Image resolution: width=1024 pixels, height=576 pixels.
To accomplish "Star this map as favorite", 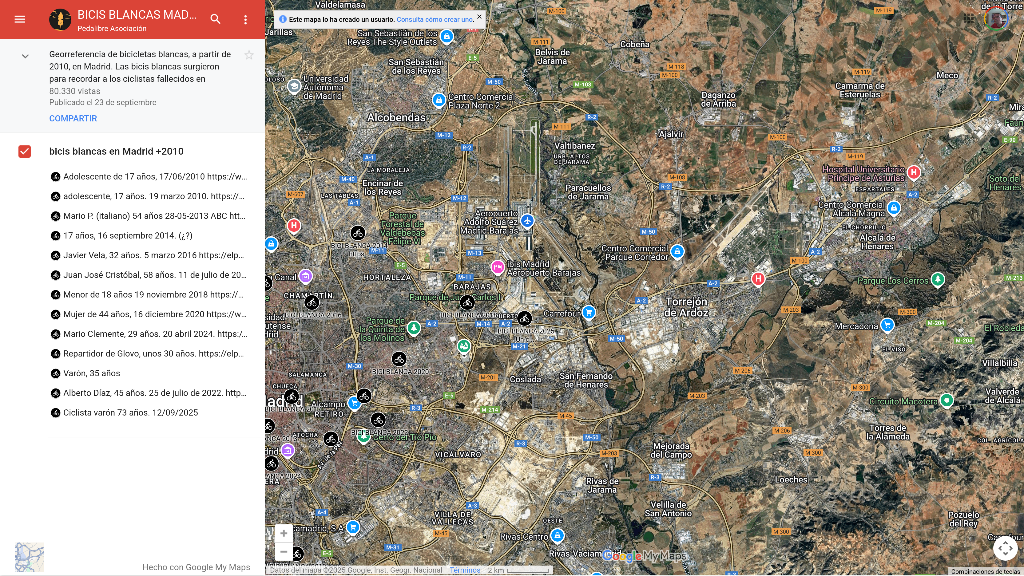I will pyautogui.click(x=249, y=55).
